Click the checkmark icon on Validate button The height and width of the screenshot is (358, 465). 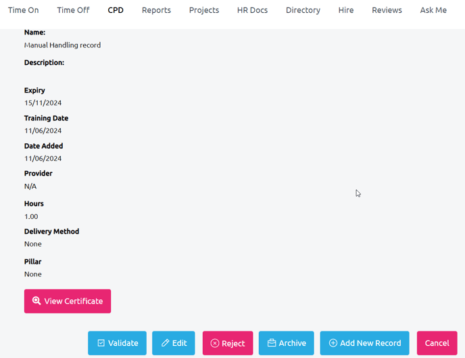[101, 343]
